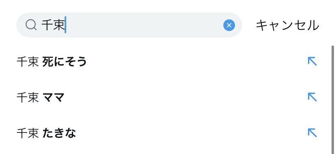Click blank space right of ママ suggestion text

184,98
